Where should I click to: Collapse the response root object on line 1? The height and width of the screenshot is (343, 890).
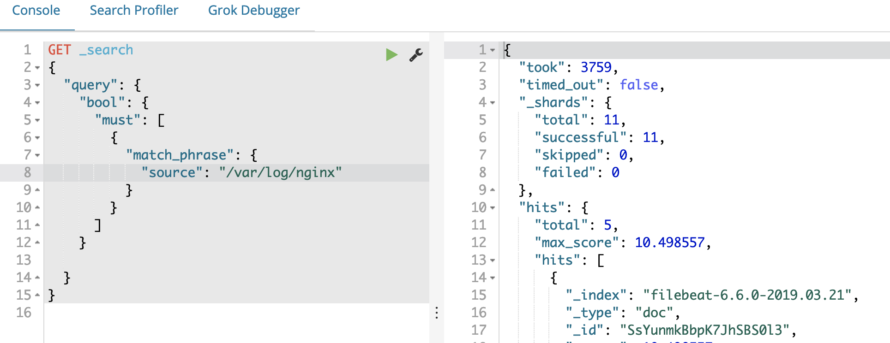tap(493, 50)
